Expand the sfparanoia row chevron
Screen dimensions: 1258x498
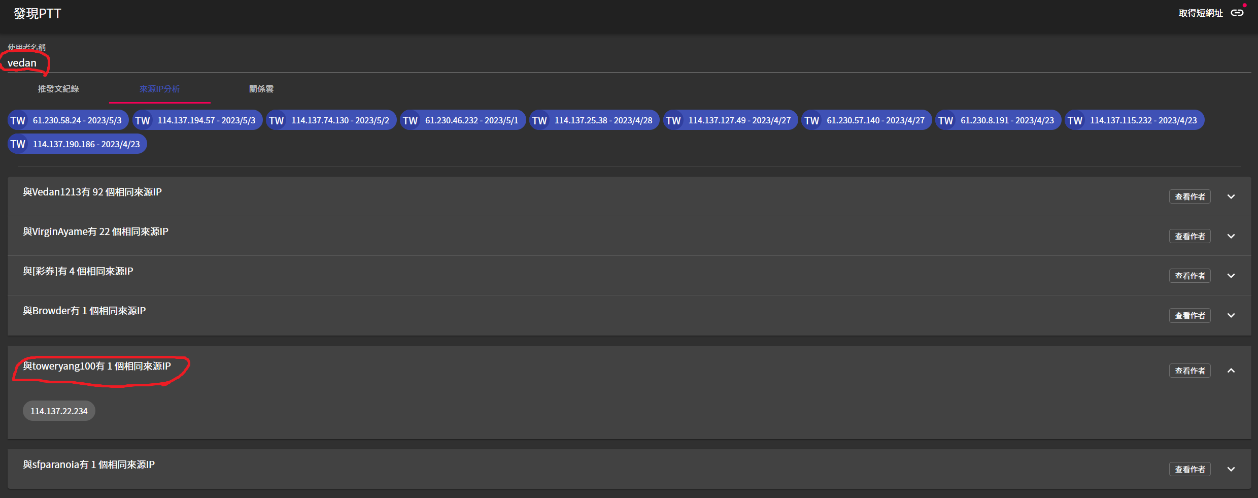coord(1231,469)
